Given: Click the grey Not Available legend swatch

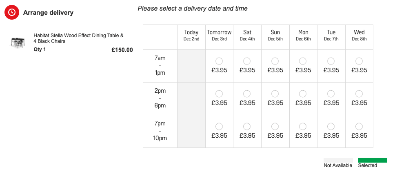Looking at the screenshot, I should click(338, 160).
